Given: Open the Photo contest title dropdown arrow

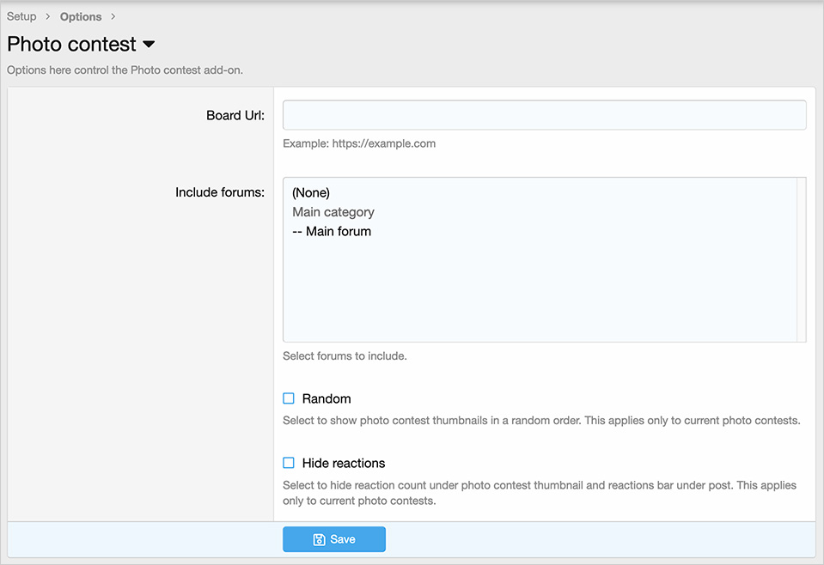Looking at the screenshot, I should (x=149, y=44).
